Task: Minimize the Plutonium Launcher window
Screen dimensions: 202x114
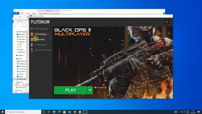Action: tap(161, 16)
